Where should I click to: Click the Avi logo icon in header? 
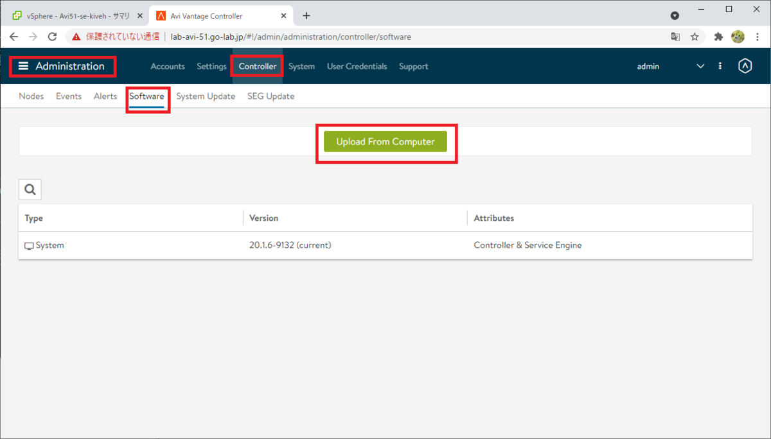point(745,66)
